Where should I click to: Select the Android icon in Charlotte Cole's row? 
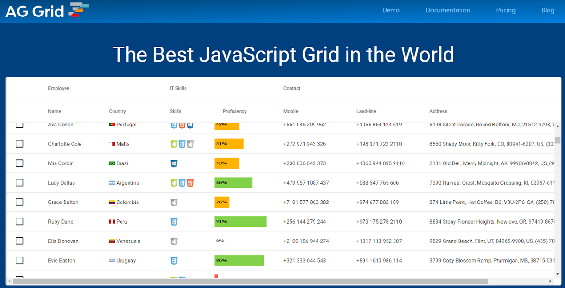pyautogui.click(x=174, y=144)
